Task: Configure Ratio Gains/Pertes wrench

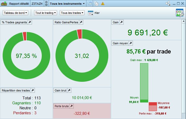Action: (x=81, y=22)
